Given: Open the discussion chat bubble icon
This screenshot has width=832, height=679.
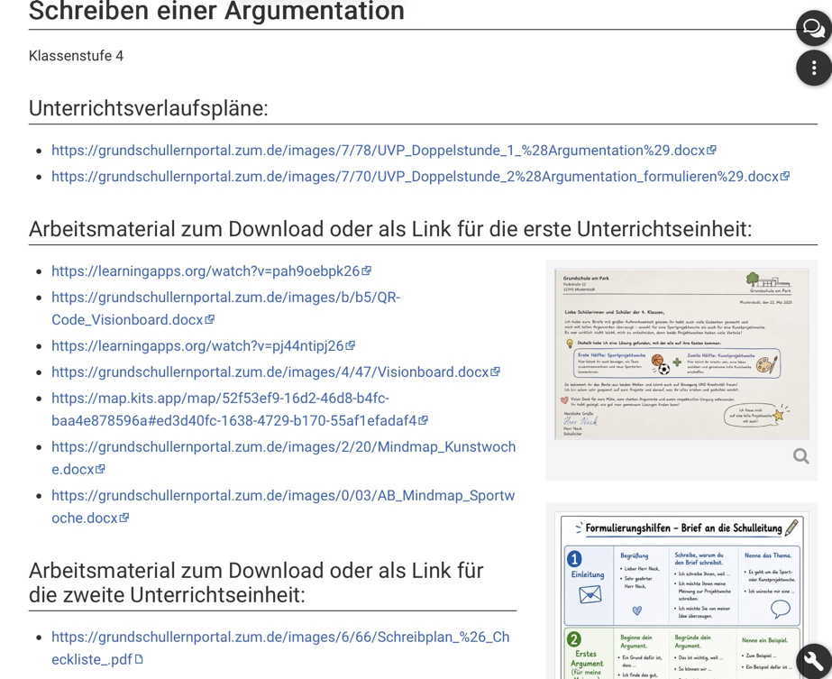Looking at the screenshot, I should point(814,28).
